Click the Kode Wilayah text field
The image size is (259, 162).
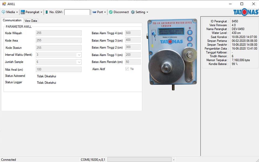[59, 33]
